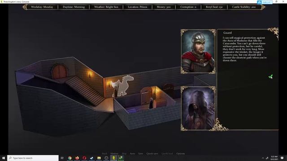
Task: Open the notification center
Action: 282,158
